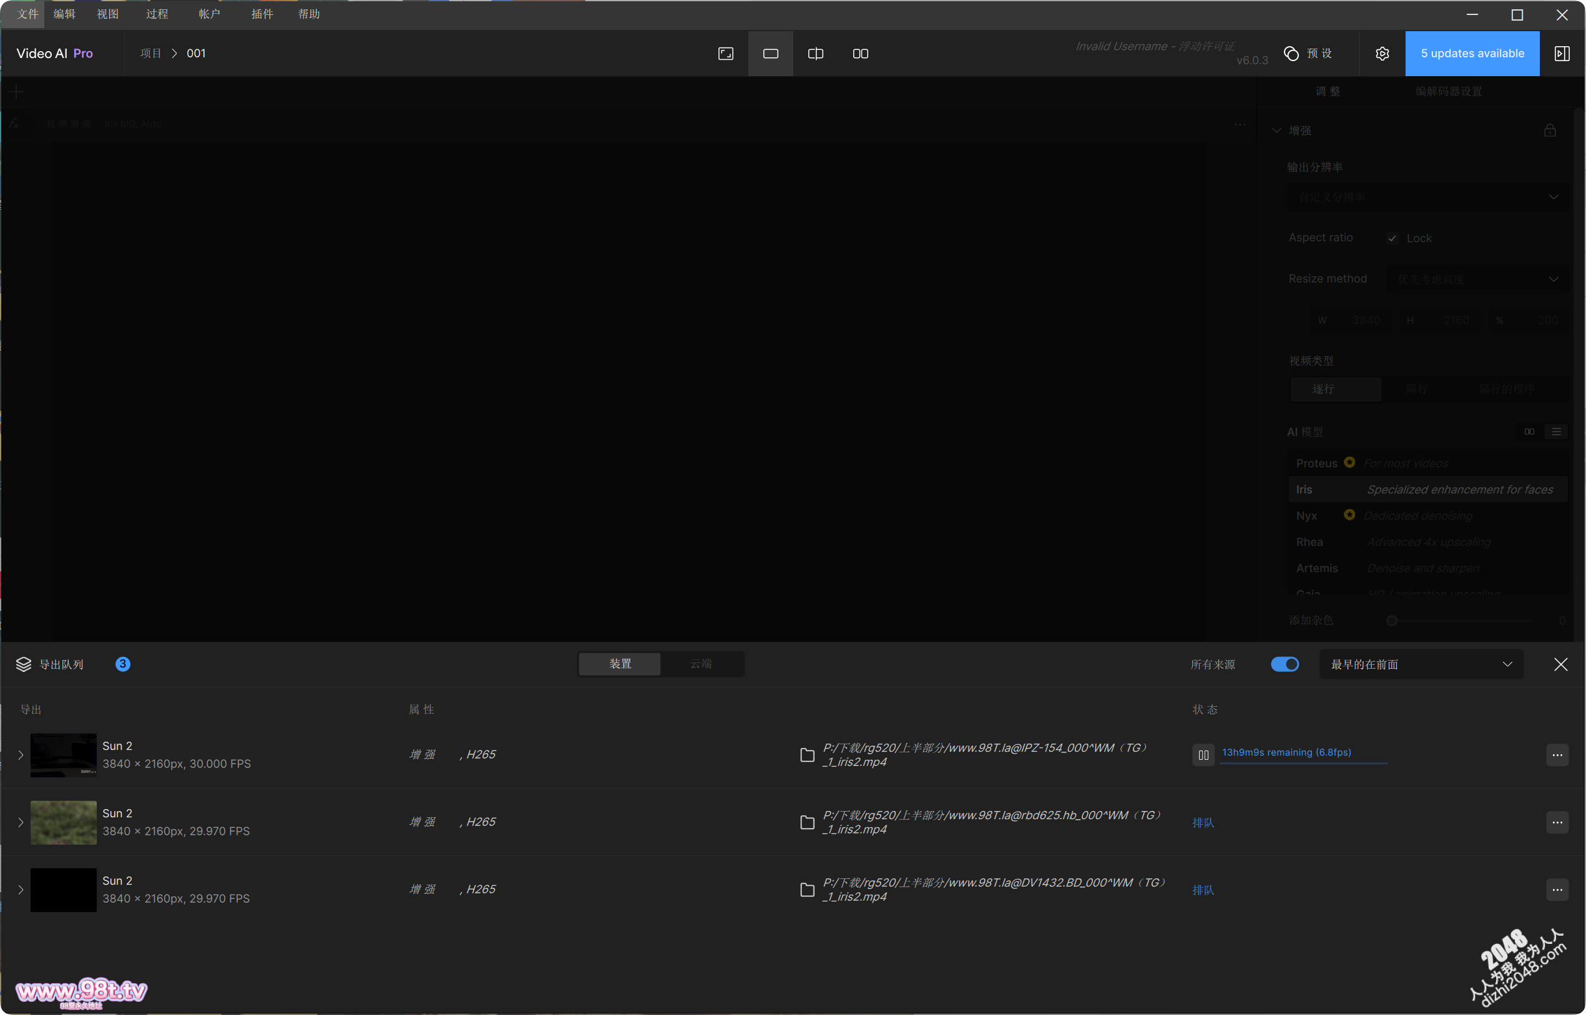This screenshot has height=1015, width=1586.
Task: Expand the third Sun 2 export row
Action: pos(21,890)
